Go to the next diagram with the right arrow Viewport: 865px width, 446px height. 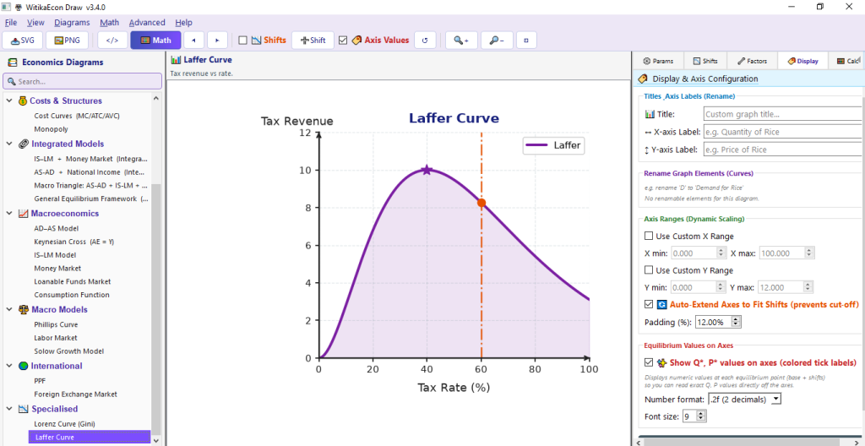pos(217,41)
